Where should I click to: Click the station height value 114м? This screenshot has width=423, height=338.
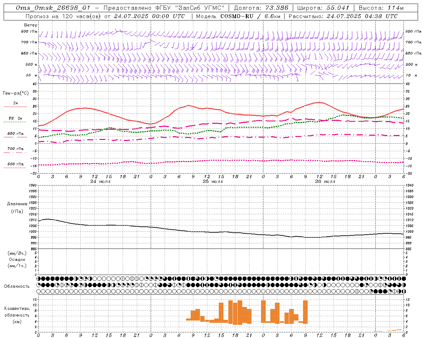point(396,8)
